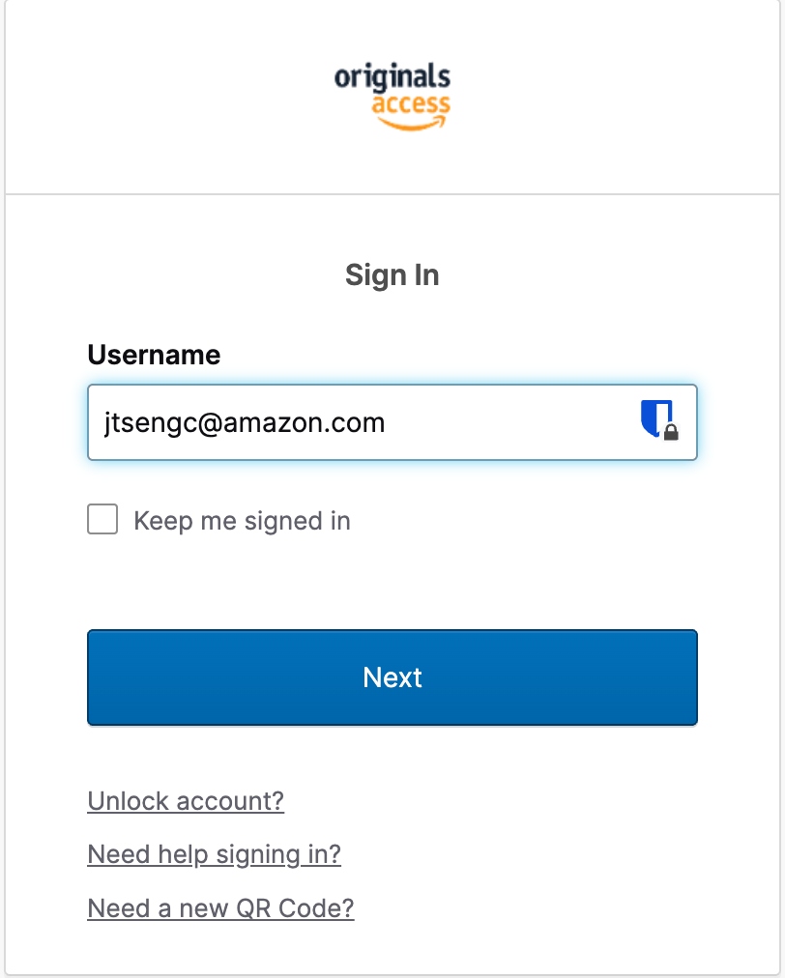Open the Unlock account? link

(186, 801)
